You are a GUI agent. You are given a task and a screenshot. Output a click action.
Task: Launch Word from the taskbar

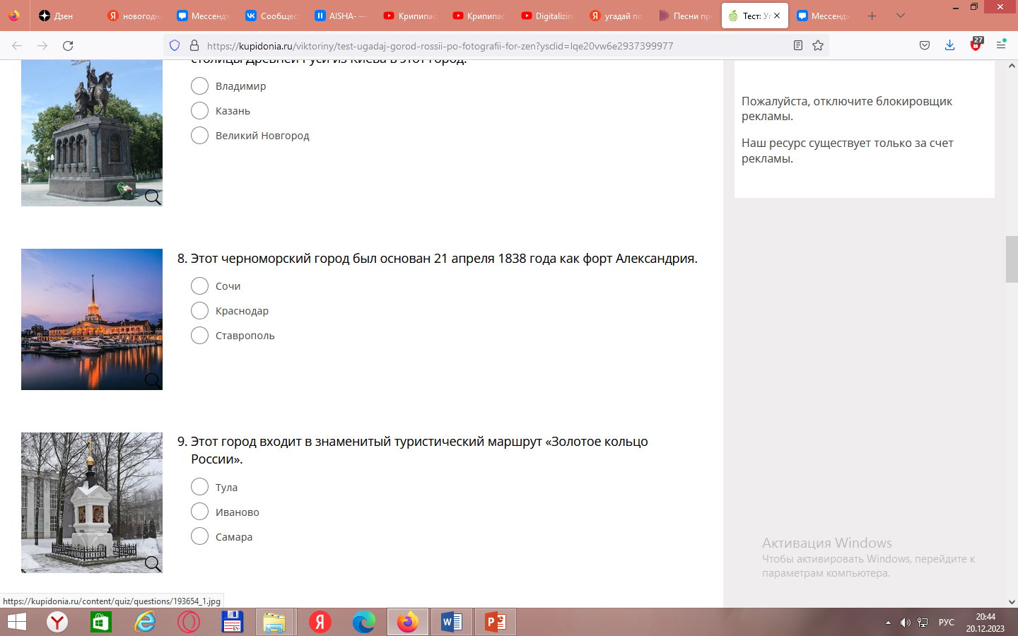pos(452,623)
